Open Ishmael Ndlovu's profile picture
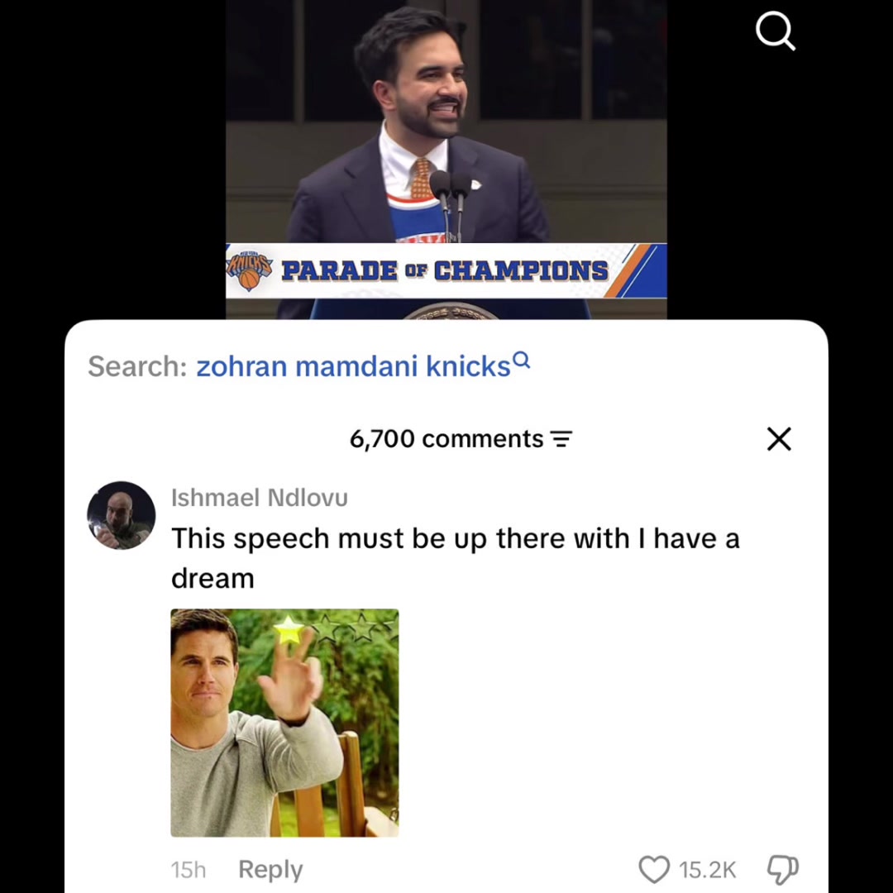893x893 pixels. click(x=121, y=515)
